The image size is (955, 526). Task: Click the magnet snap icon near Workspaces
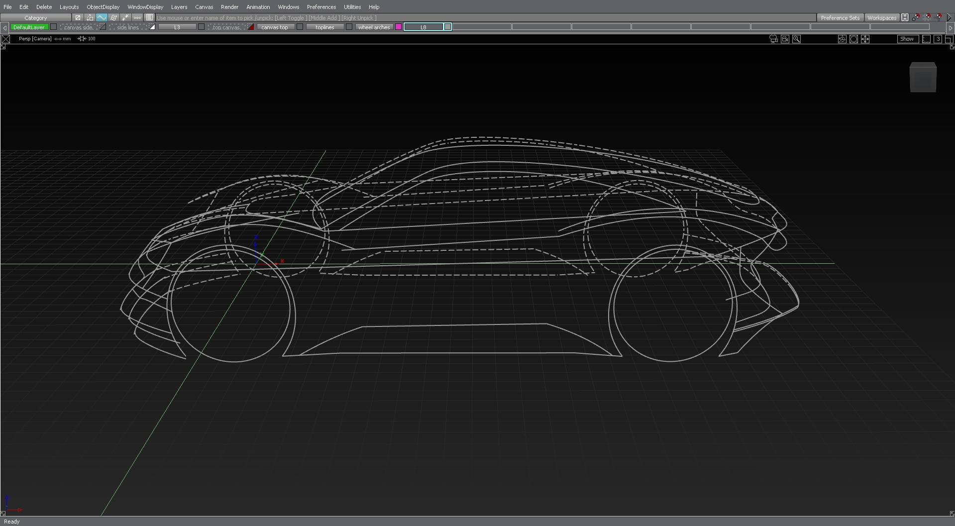[916, 18]
